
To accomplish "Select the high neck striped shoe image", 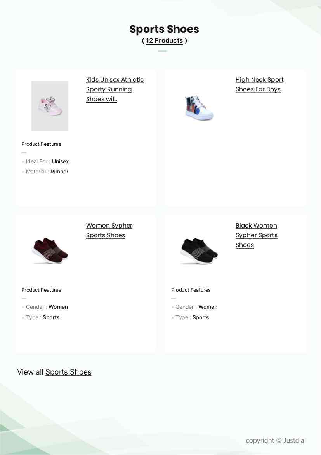I will click(x=200, y=107).
